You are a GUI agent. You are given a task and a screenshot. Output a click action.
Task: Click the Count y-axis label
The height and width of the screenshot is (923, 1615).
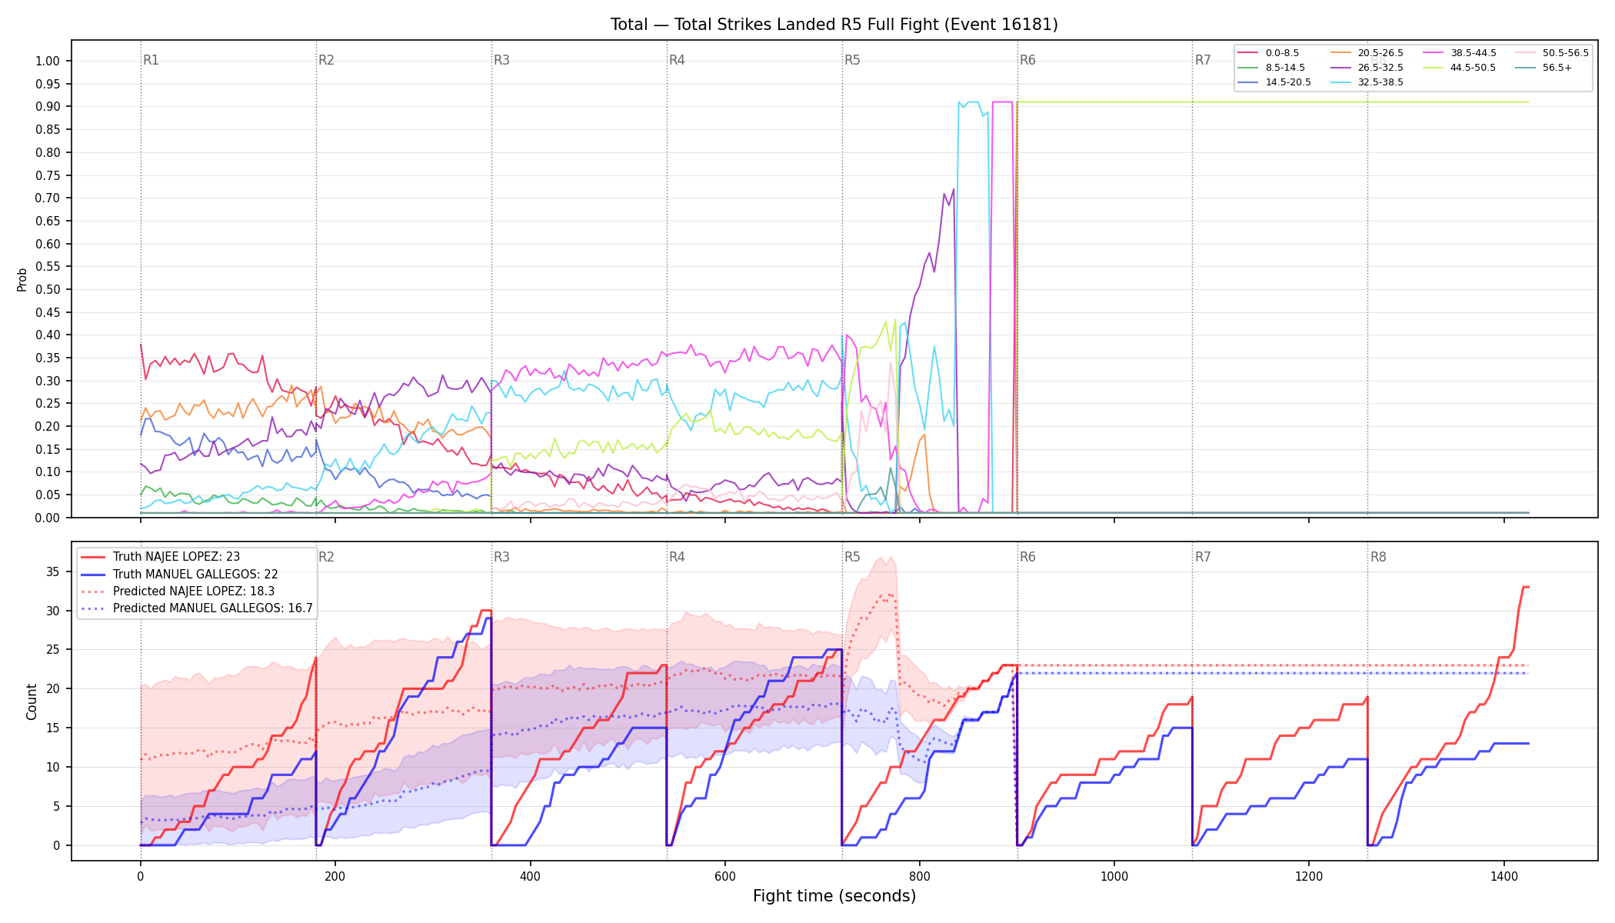32,701
